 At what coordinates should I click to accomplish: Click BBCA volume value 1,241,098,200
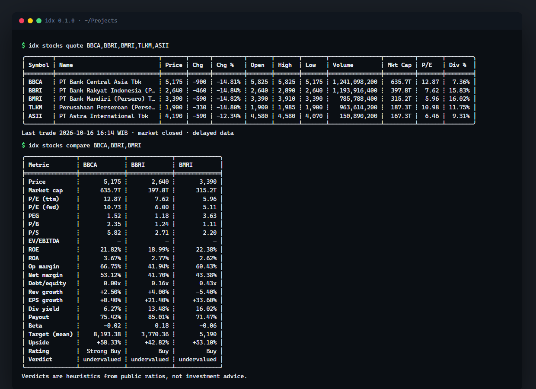coord(355,82)
